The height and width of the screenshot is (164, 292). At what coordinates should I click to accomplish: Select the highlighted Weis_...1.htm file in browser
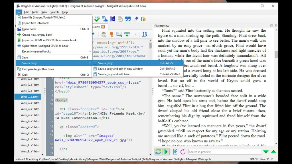pos(28,97)
